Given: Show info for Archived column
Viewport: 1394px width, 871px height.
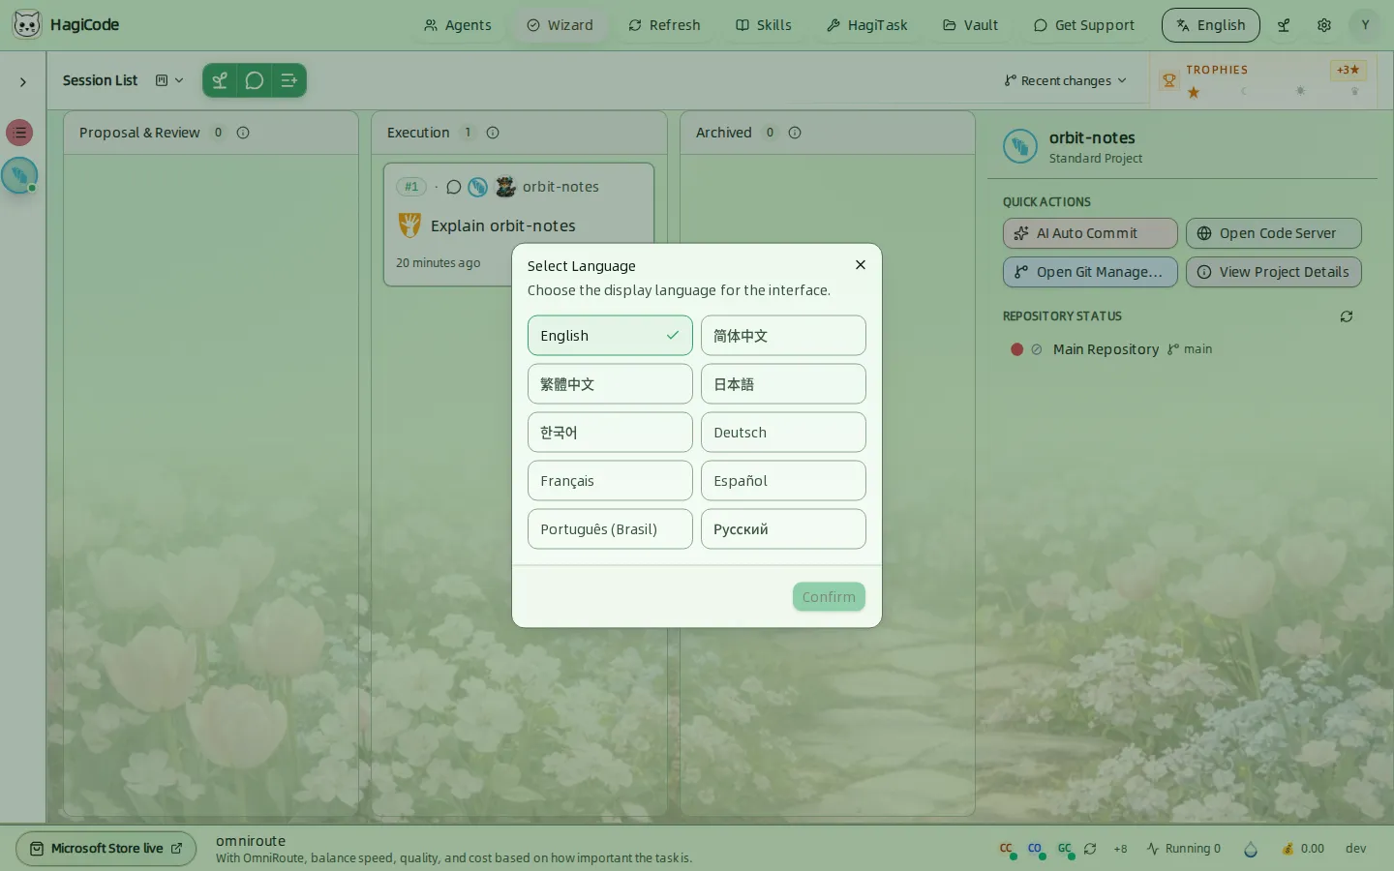Looking at the screenshot, I should click(795, 133).
